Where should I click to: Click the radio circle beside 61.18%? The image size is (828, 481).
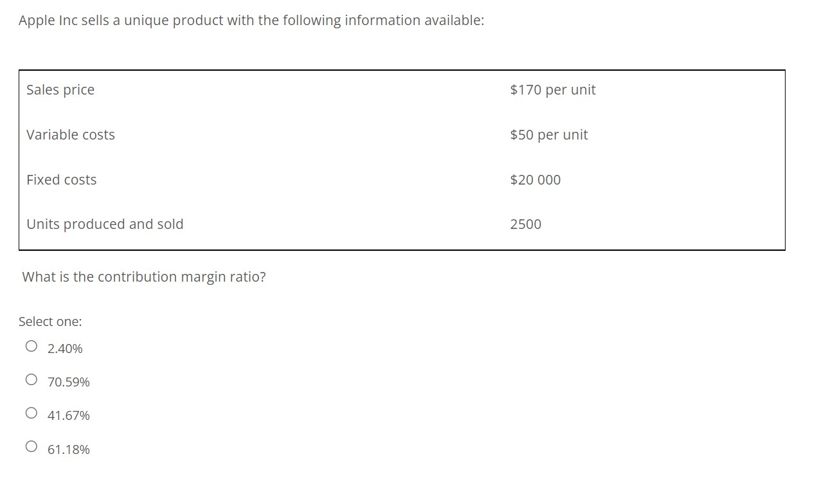pos(31,446)
